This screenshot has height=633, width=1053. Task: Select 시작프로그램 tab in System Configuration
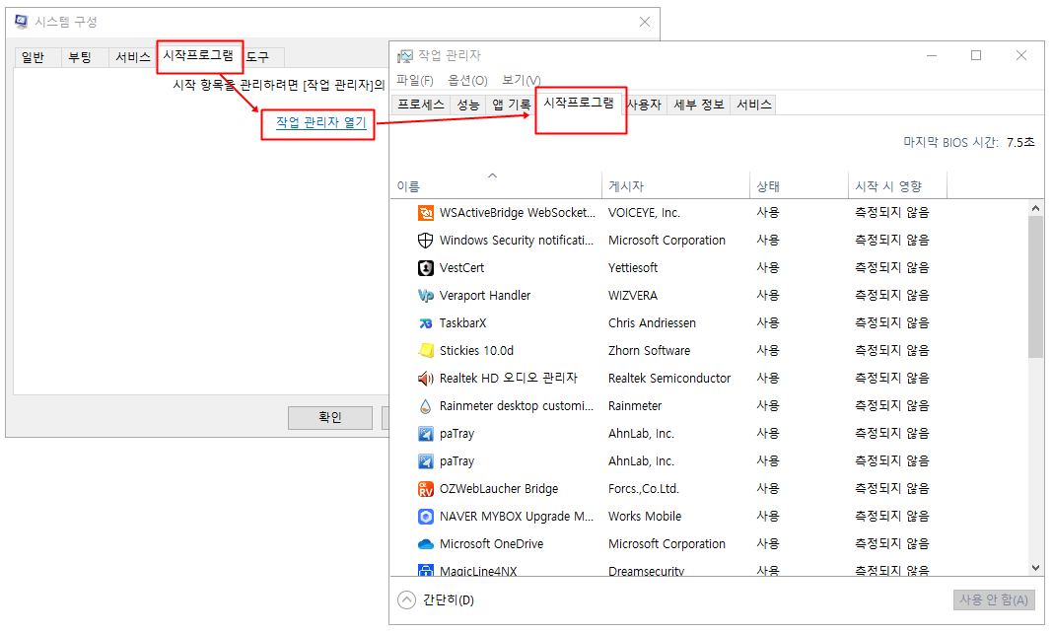click(199, 56)
